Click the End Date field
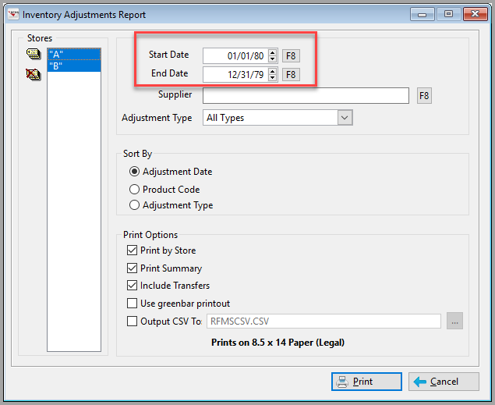Viewport: 495px width, 405px height. (235, 75)
